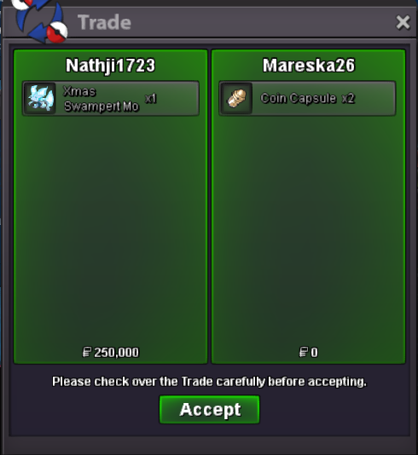Image resolution: width=418 pixels, height=455 pixels.
Task: Click the x1 quantity on Swampert mount
Action: (x=151, y=99)
